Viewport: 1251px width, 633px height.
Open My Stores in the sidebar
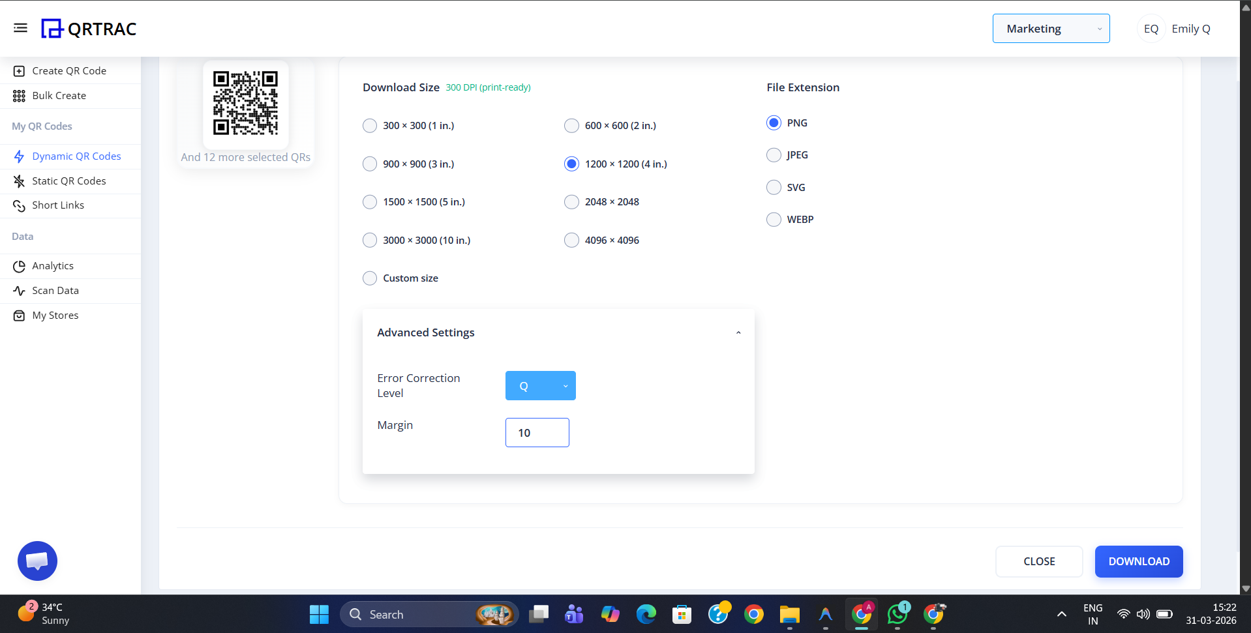pyautogui.click(x=55, y=315)
